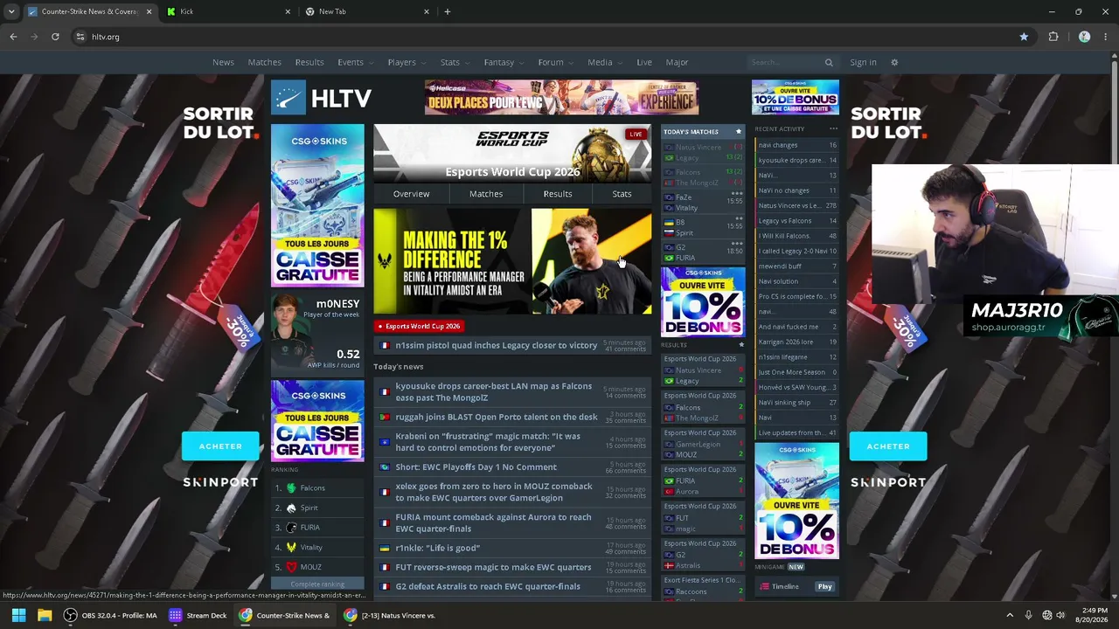Click the taskbar volume icon

tap(1060, 615)
